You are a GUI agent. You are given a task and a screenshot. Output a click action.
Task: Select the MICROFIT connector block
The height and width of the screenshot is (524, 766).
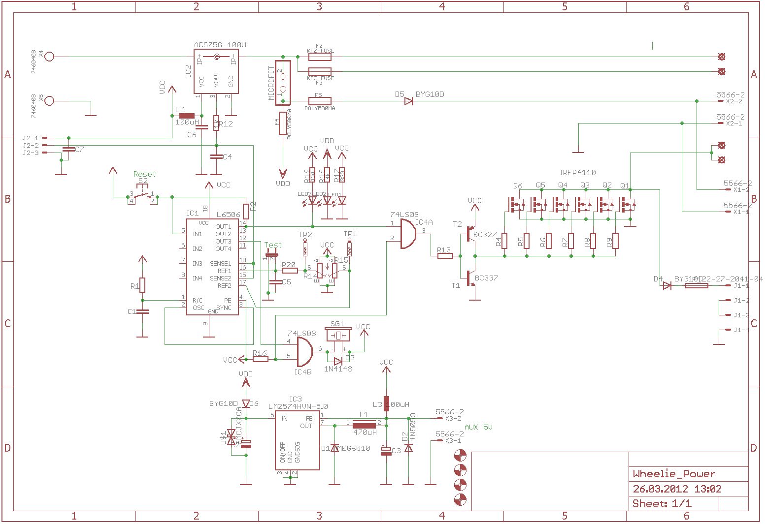pos(283,83)
